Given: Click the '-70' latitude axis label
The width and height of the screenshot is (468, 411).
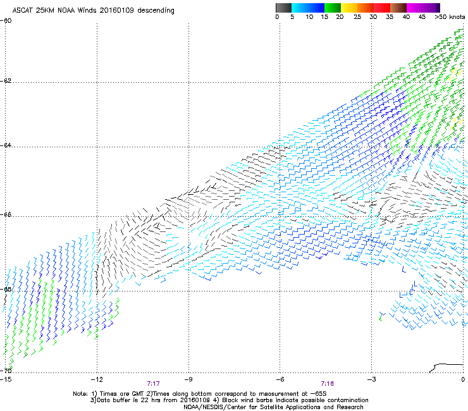Looking at the screenshot, I should tap(6, 371).
